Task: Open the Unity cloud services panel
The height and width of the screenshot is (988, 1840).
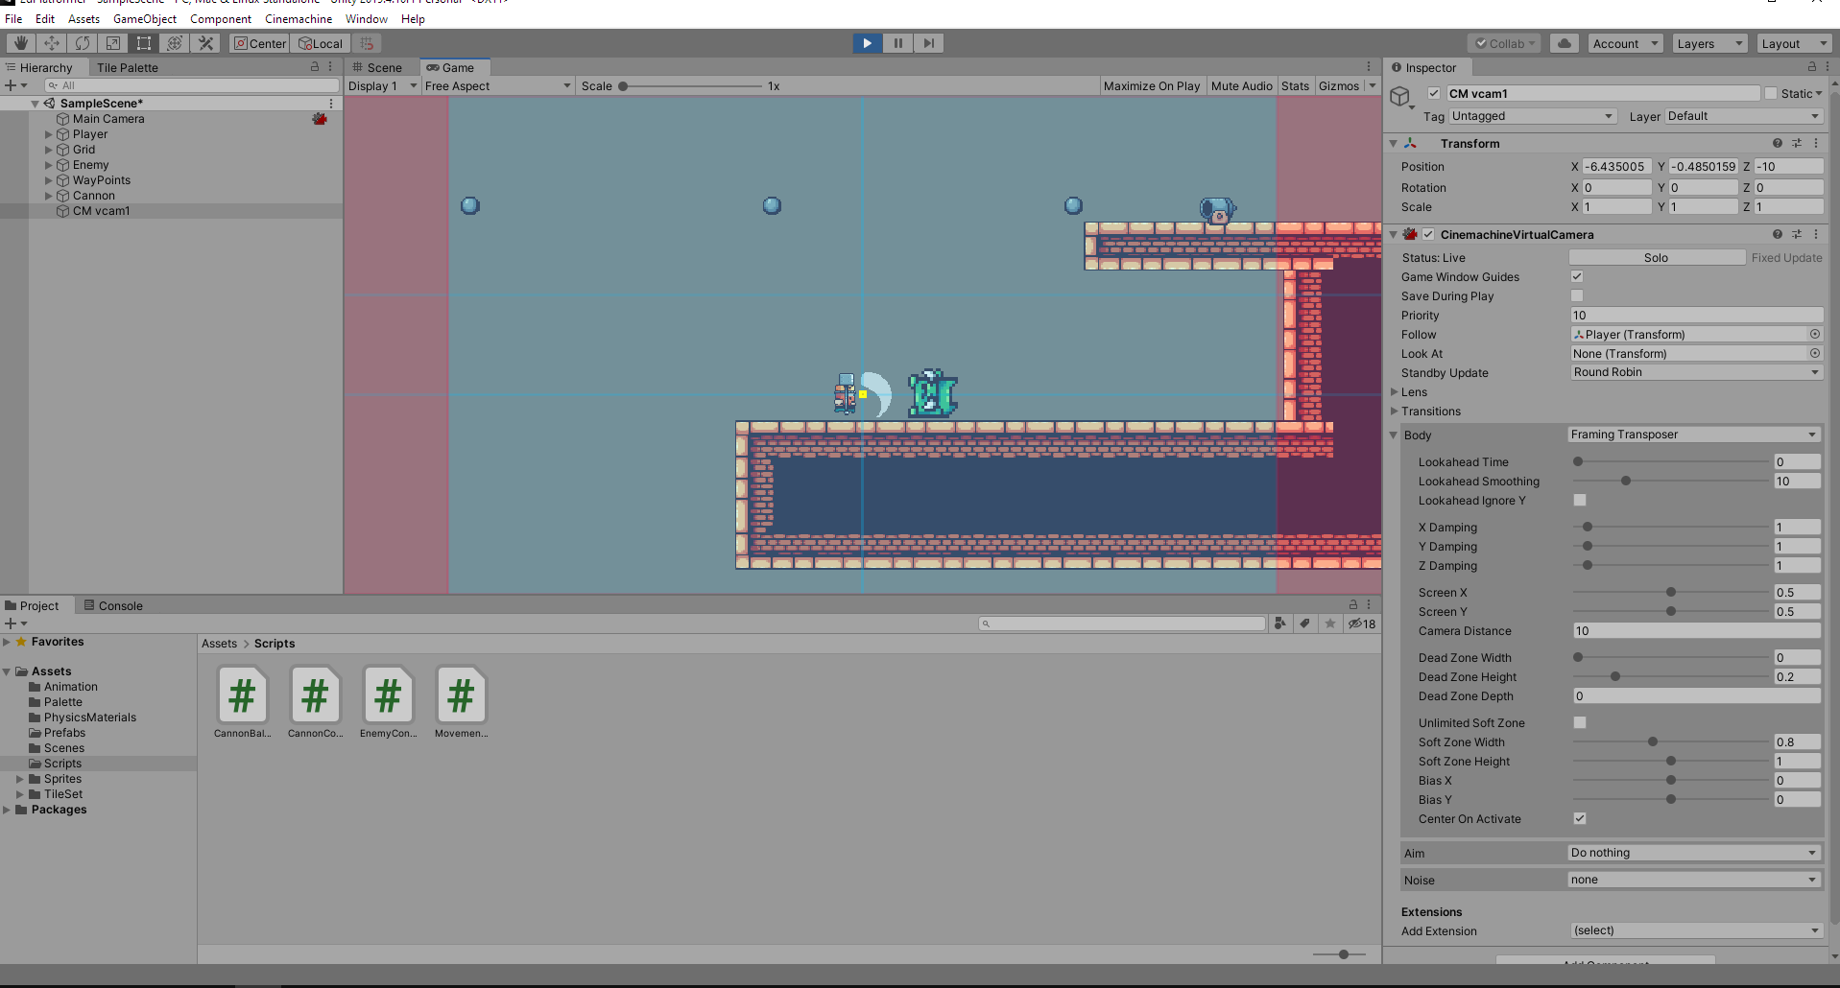Action: [x=1563, y=43]
